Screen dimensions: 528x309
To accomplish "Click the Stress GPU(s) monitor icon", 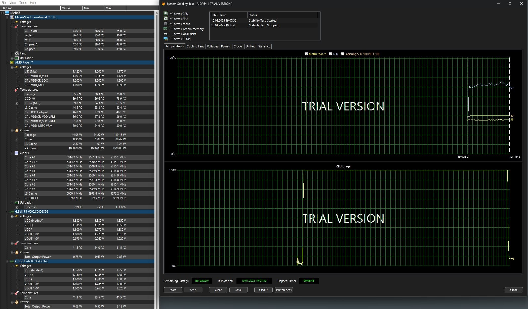I will [x=166, y=39].
